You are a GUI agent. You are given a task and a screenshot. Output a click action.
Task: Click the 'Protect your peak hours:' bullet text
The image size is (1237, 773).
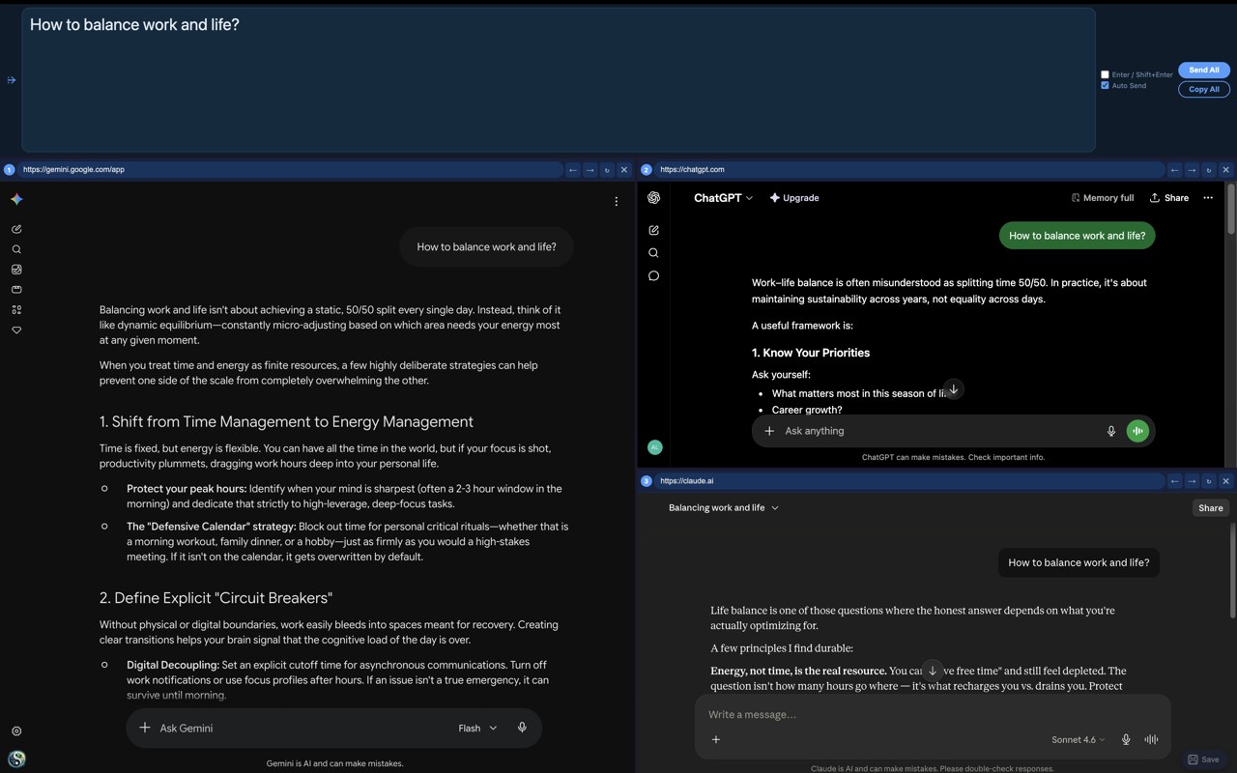(187, 489)
